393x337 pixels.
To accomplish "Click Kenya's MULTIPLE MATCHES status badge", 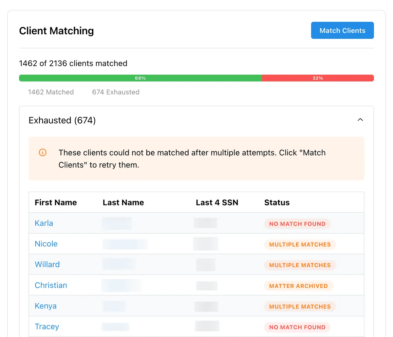I will pos(300,307).
